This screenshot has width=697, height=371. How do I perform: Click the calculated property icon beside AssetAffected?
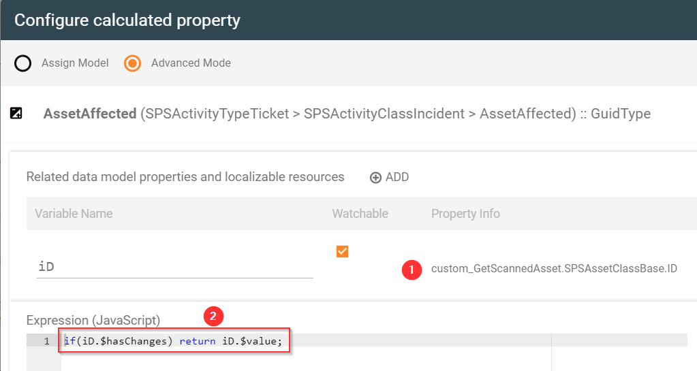tap(16, 114)
